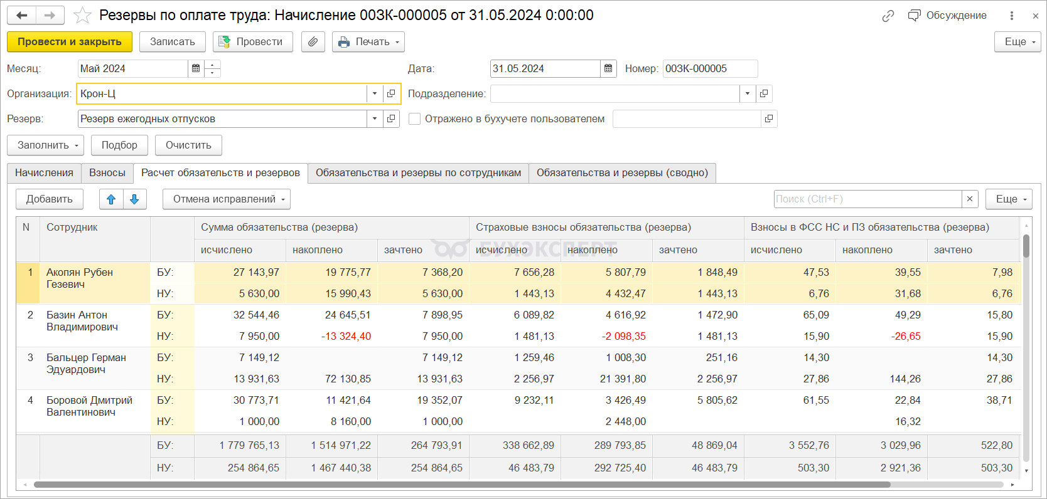Click the Добавить button above the table

(49, 199)
